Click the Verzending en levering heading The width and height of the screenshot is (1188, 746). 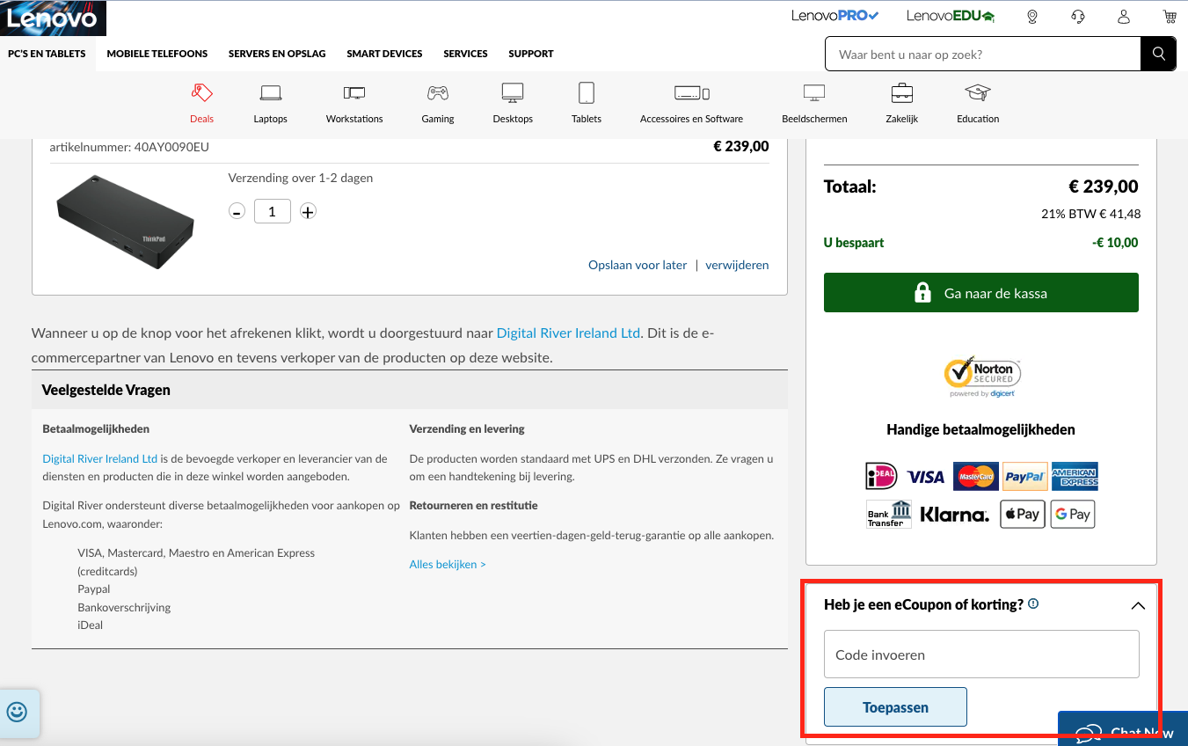pyautogui.click(x=467, y=428)
